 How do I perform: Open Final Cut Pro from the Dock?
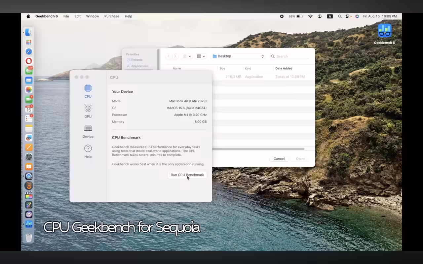pyautogui.click(x=29, y=195)
